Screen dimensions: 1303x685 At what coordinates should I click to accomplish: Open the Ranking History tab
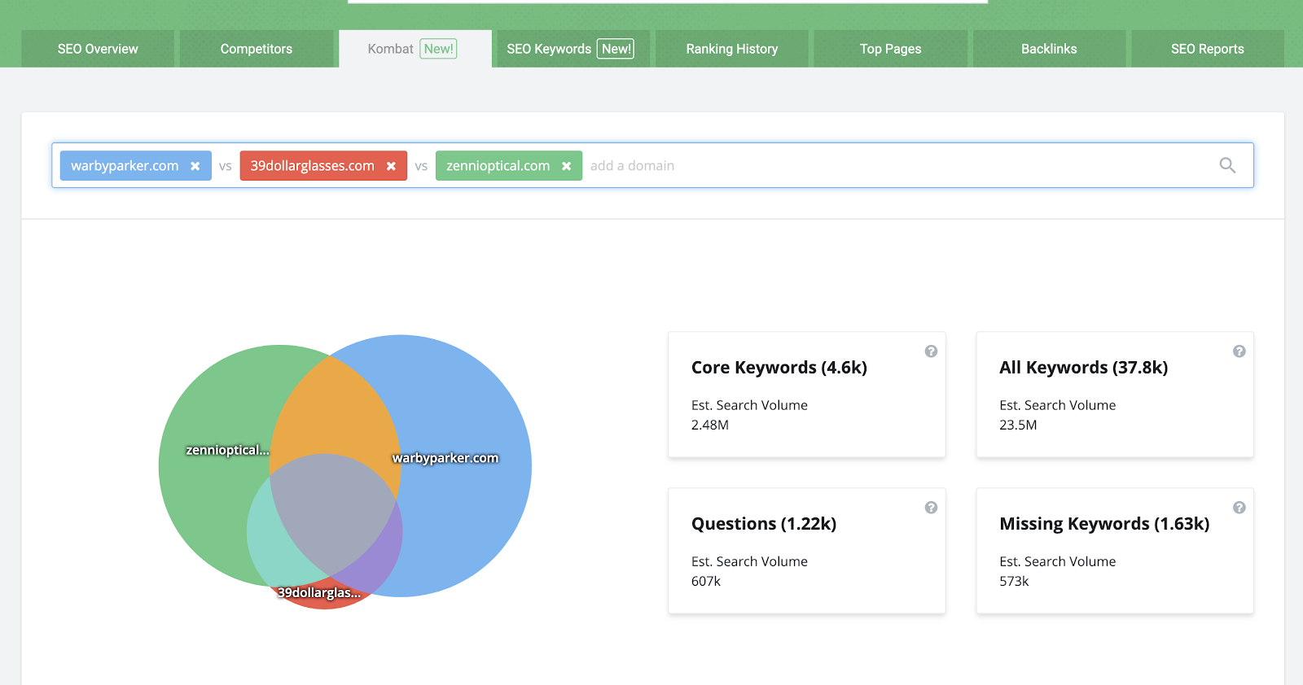coord(732,49)
